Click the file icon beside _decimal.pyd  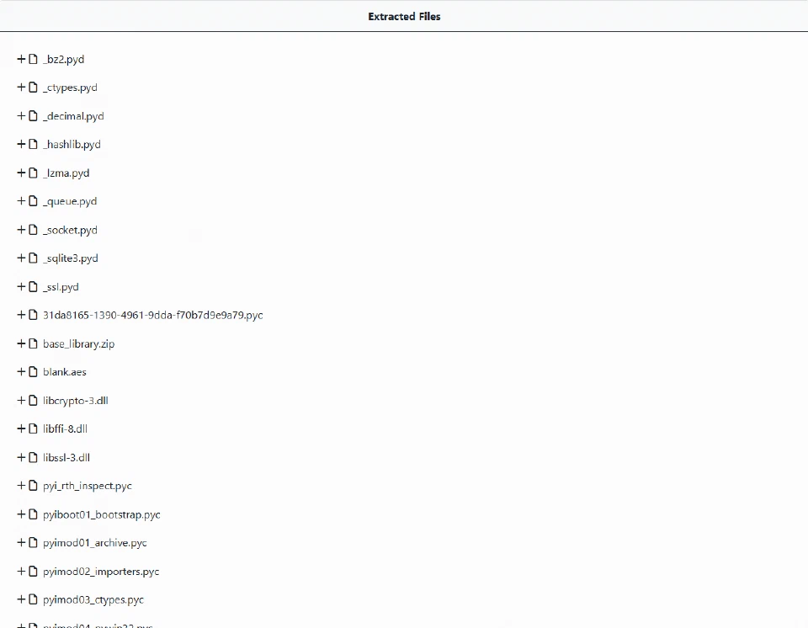34,116
